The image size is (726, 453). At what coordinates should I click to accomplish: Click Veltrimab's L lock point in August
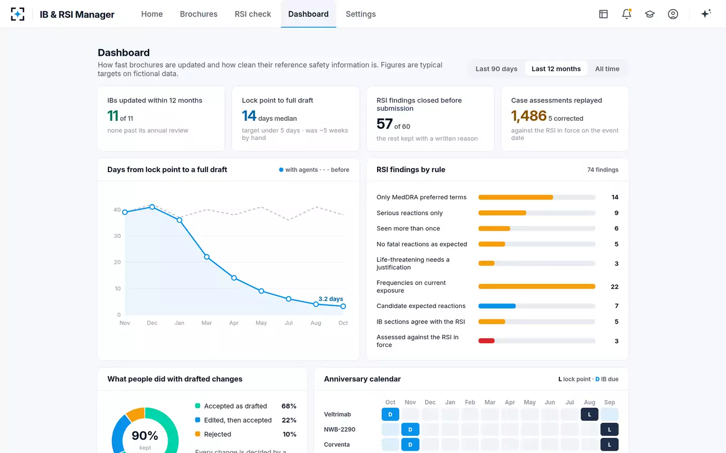[589, 414]
